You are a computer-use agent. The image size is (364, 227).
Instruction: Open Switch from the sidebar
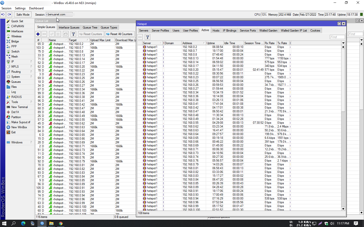(15, 52)
